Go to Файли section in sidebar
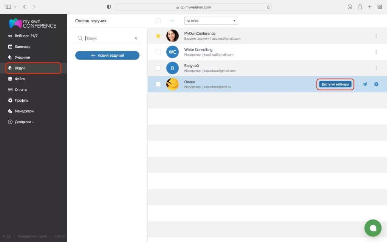This screenshot has height=242, width=387. tap(20, 79)
